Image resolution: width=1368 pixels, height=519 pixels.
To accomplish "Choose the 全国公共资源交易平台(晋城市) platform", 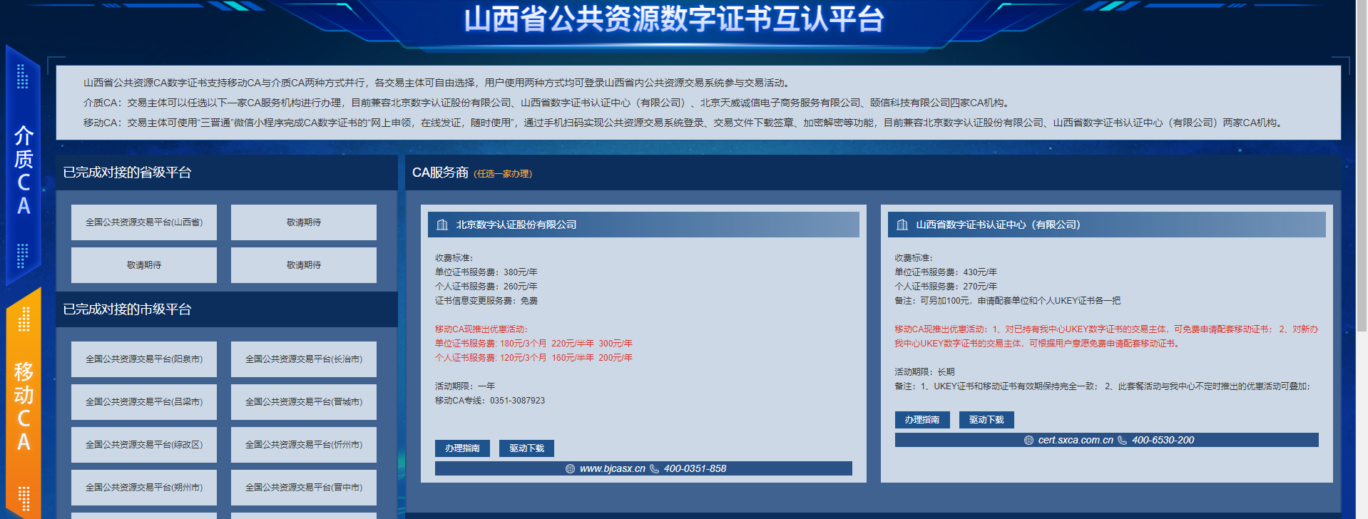I will [304, 402].
